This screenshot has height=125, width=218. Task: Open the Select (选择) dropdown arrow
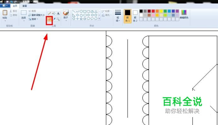point(24,21)
